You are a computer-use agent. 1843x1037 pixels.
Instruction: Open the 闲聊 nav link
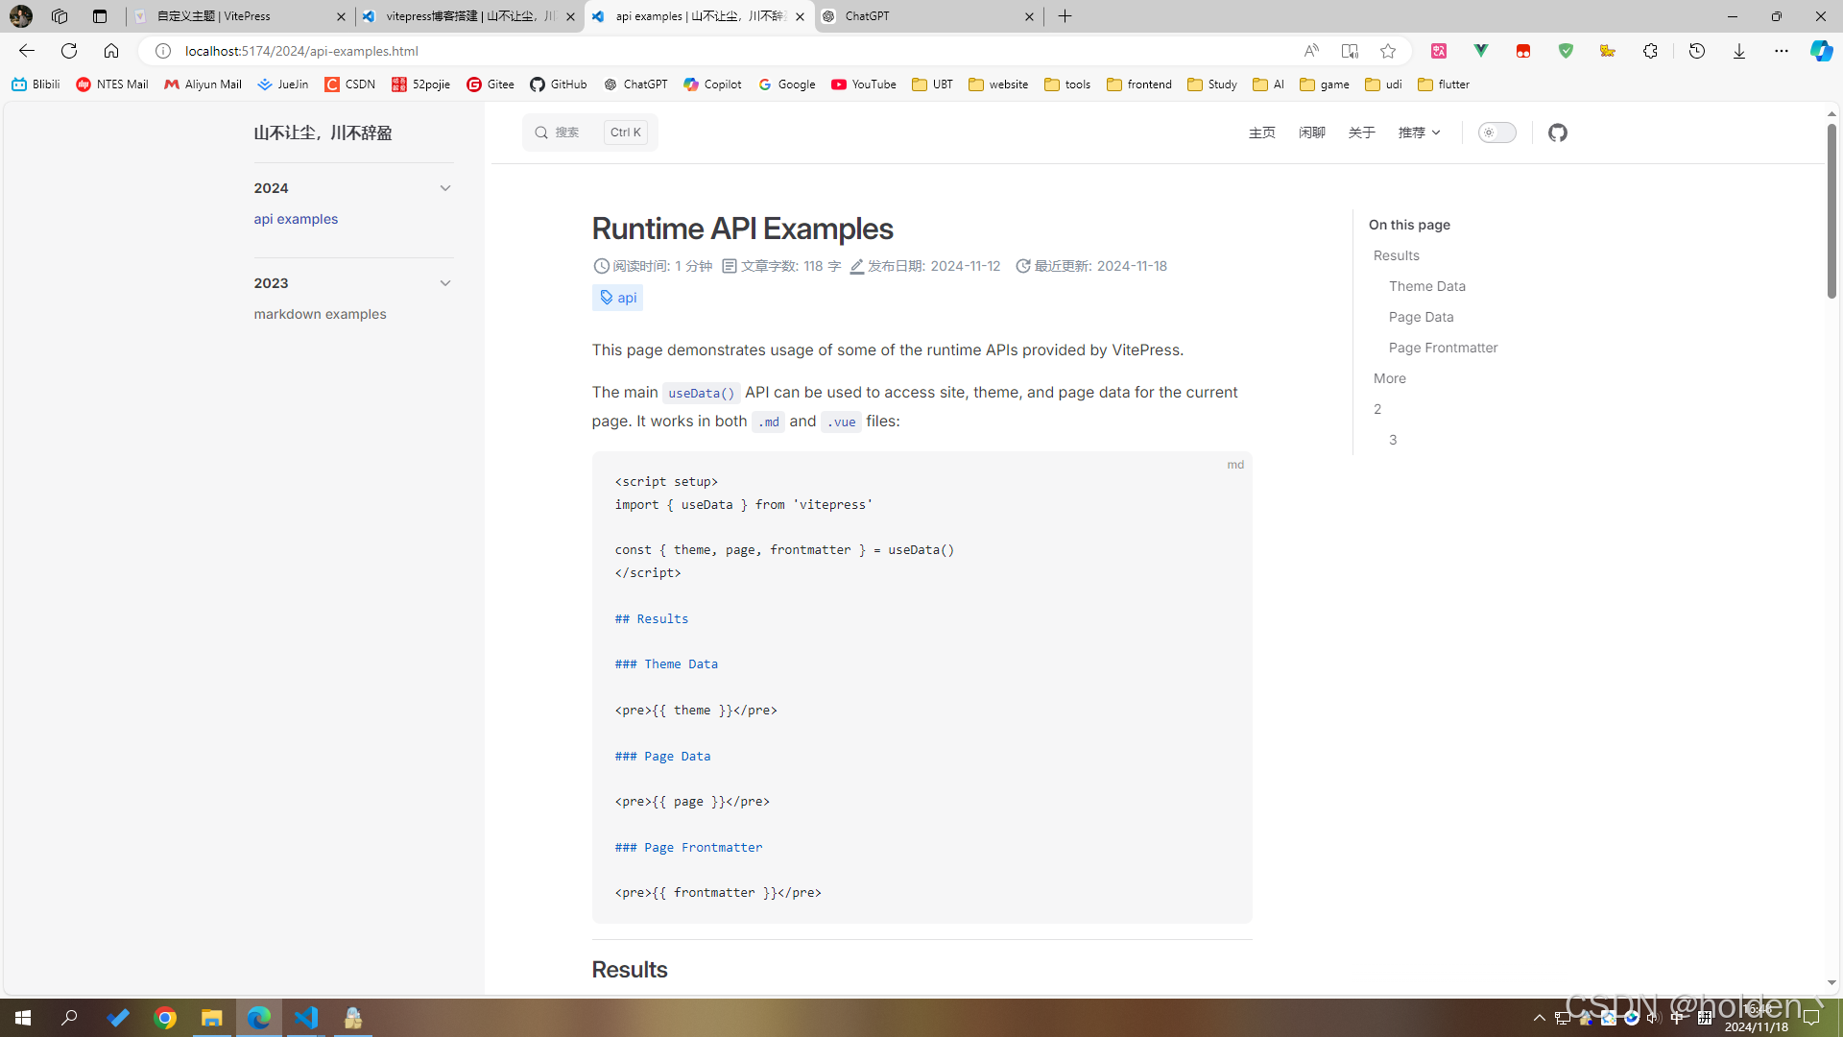[x=1311, y=133]
